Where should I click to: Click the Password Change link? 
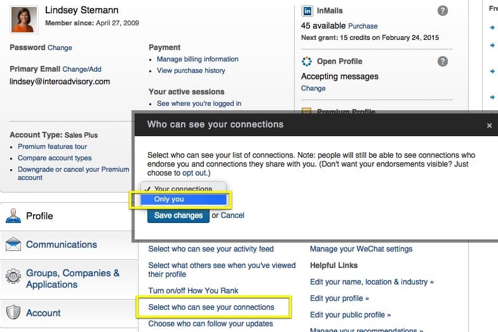coord(60,48)
